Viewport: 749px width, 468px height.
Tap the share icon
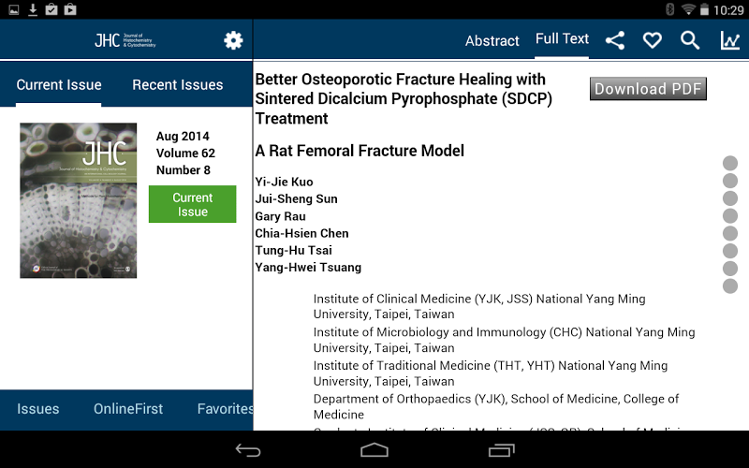[x=615, y=40]
